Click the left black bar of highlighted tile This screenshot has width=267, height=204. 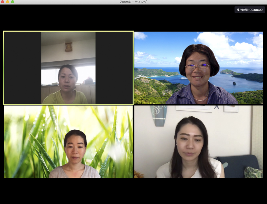(x=22, y=68)
